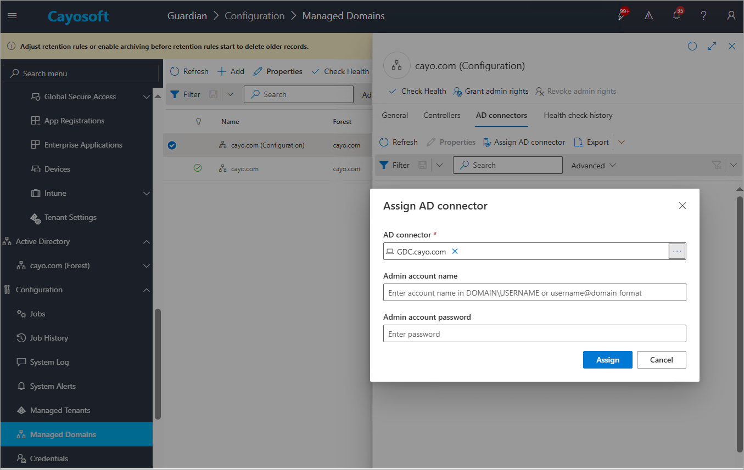Open System Log in the sidebar

49,362
